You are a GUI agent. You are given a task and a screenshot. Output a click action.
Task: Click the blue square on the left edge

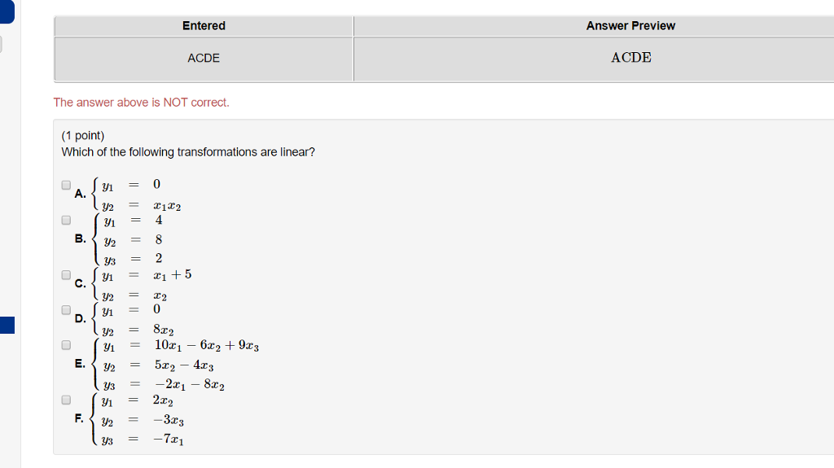point(7,326)
